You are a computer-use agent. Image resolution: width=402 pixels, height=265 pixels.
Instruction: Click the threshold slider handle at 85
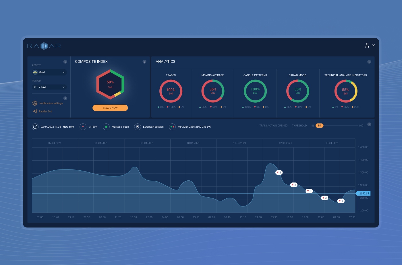pos(319,126)
